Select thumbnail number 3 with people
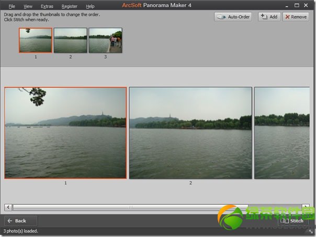 click(105, 40)
